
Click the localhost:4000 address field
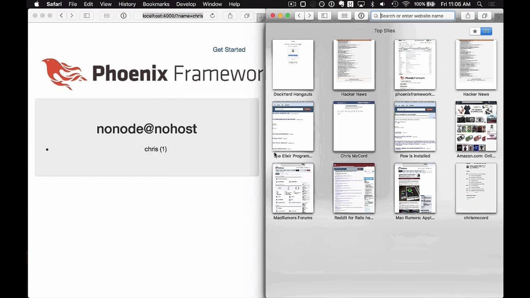173,16
